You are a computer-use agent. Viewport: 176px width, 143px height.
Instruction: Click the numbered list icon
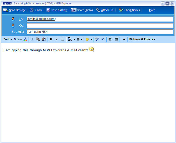tap(70, 39)
